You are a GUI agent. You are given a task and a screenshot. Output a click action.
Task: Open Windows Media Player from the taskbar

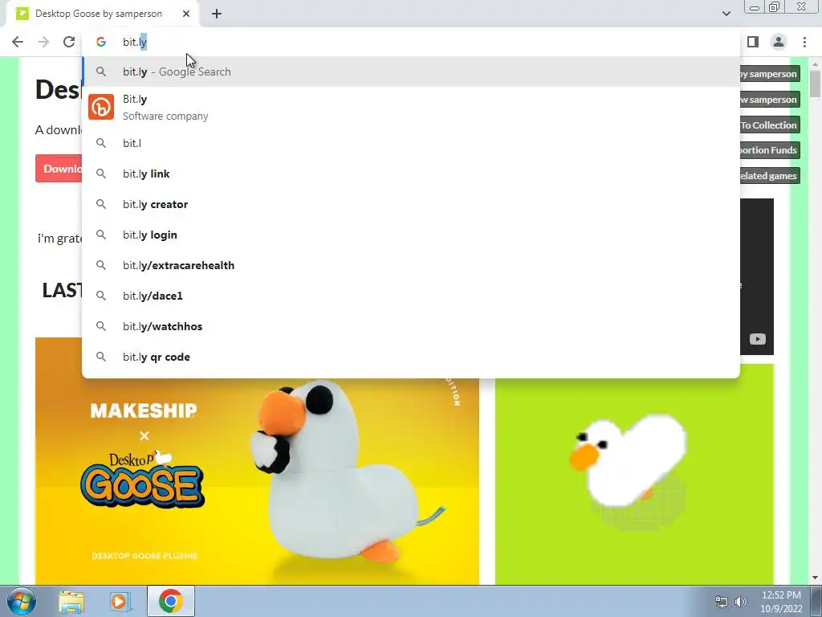point(120,601)
